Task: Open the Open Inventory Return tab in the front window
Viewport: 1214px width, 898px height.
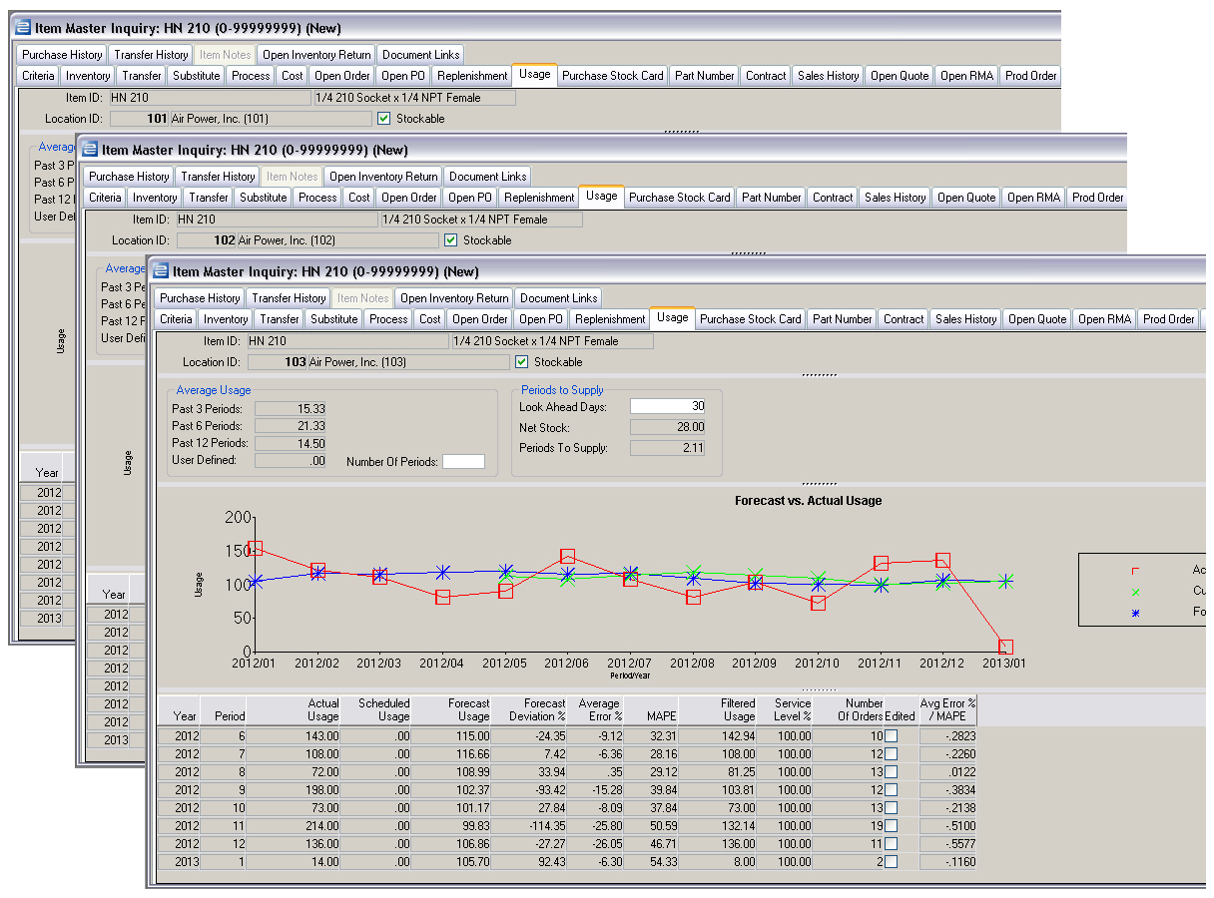Action: tap(454, 297)
